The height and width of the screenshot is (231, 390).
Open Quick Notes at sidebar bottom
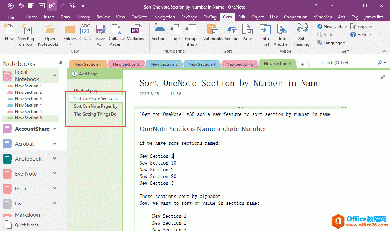pyautogui.click(x=22, y=225)
